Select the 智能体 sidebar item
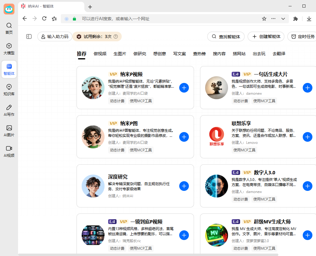This screenshot has width=316, height=256. tap(9, 69)
